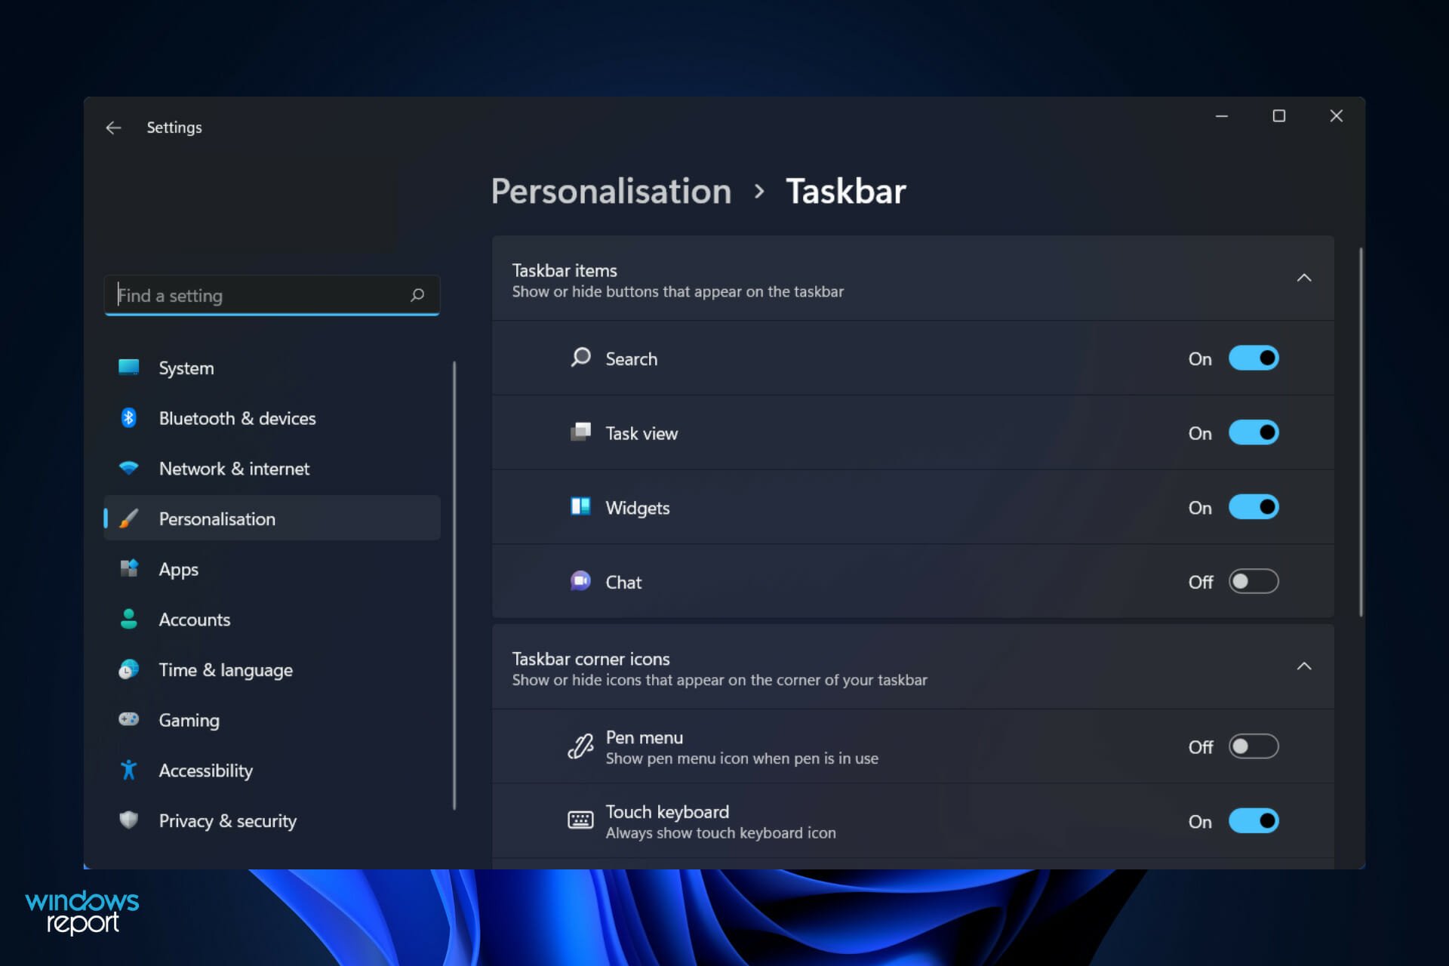
Task: Click the Find a setting input field
Action: click(272, 295)
